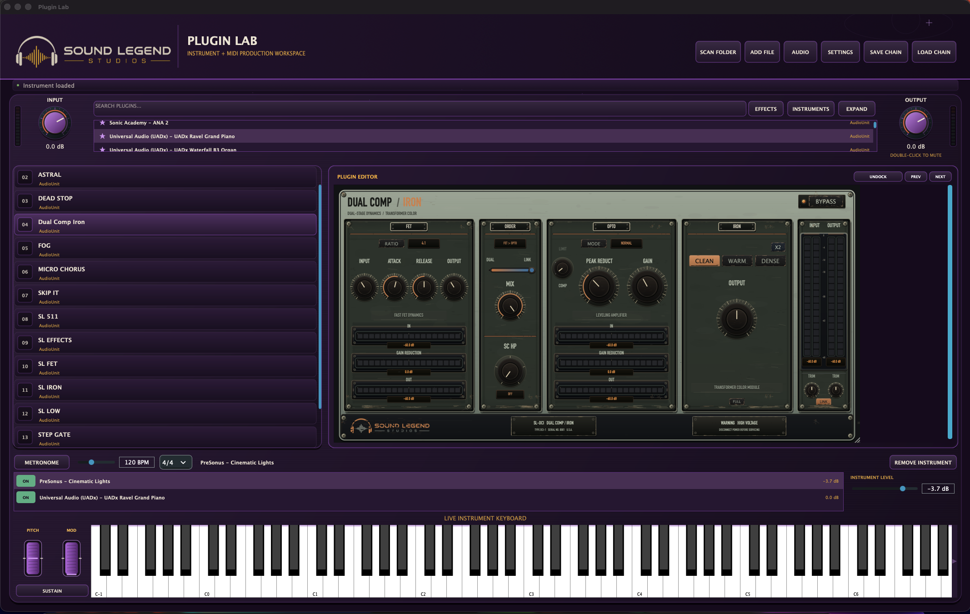Click the input TRIM knob under the meters
This screenshot has width=970, height=614.
(811, 389)
